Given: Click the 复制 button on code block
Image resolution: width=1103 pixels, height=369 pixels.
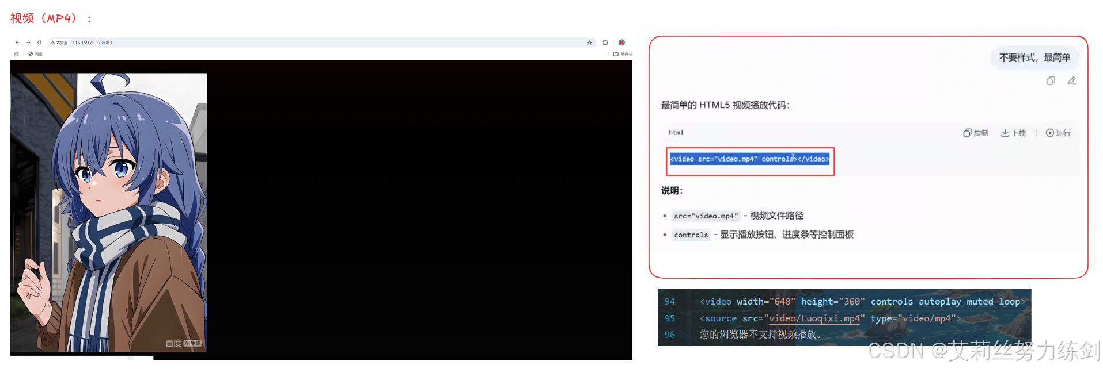Looking at the screenshot, I should [976, 133].
